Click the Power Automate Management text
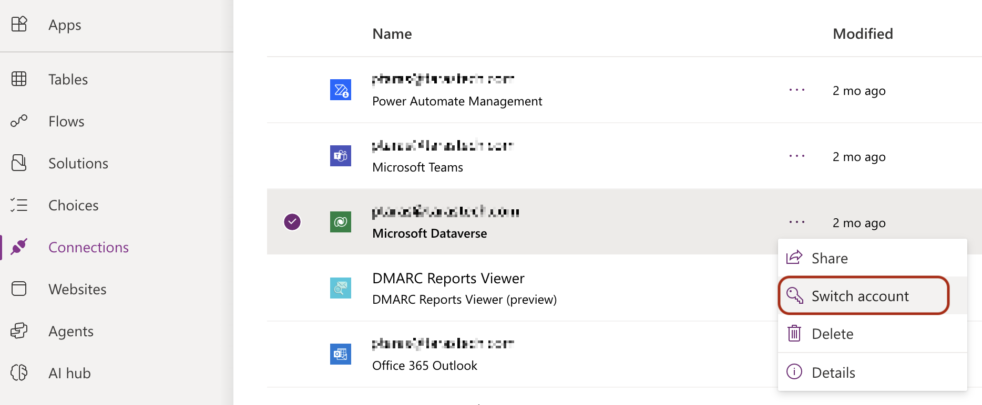Image resolution: width=982 pixels, height=405 pixels. (457, 101)
